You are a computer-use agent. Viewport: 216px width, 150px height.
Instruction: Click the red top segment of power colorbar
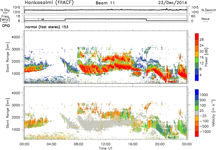197,36
